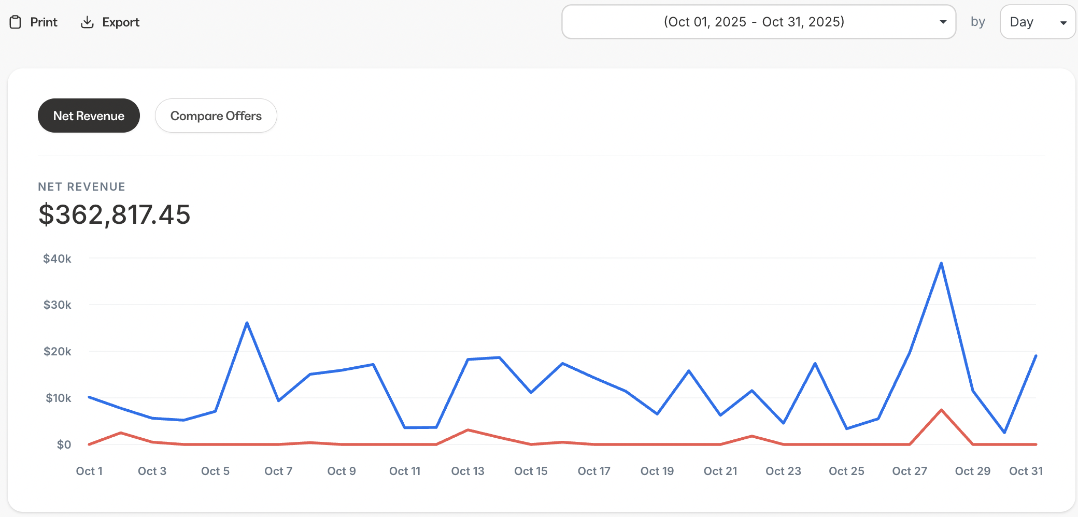This screenshot has height=517, width=1078.
Task: Click the Oct 1 axis label
Action: pyautogui.click(x=89, y=471)
